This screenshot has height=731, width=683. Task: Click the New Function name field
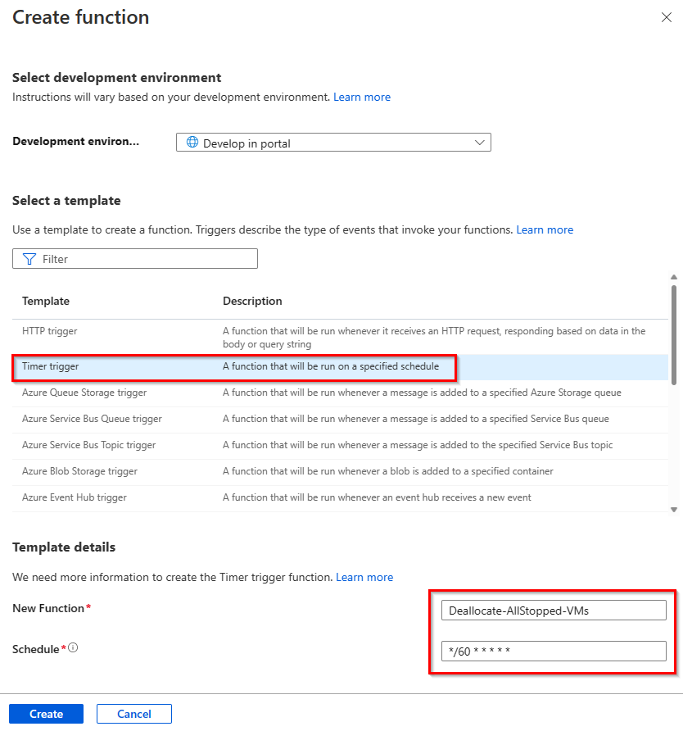(554, 611)
